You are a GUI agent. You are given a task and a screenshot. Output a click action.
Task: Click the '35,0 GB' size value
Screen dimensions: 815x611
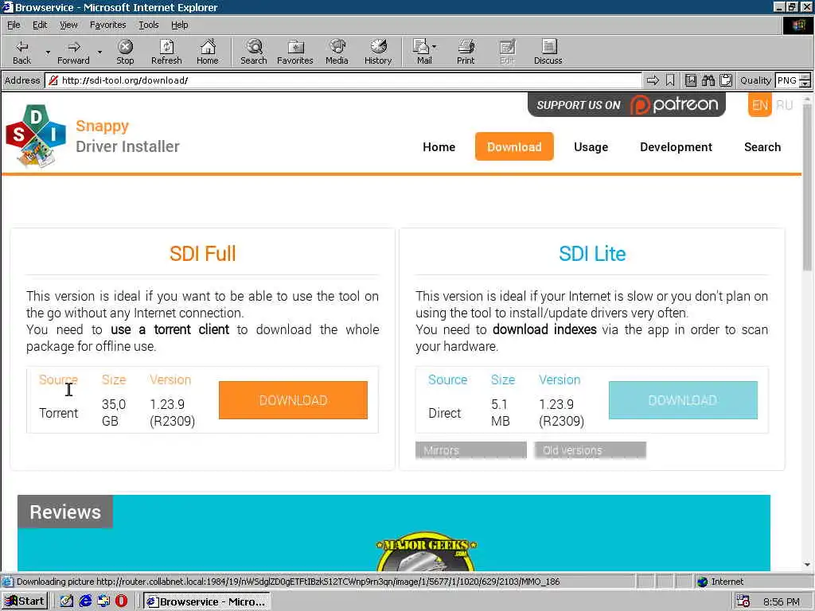(114, 413)
